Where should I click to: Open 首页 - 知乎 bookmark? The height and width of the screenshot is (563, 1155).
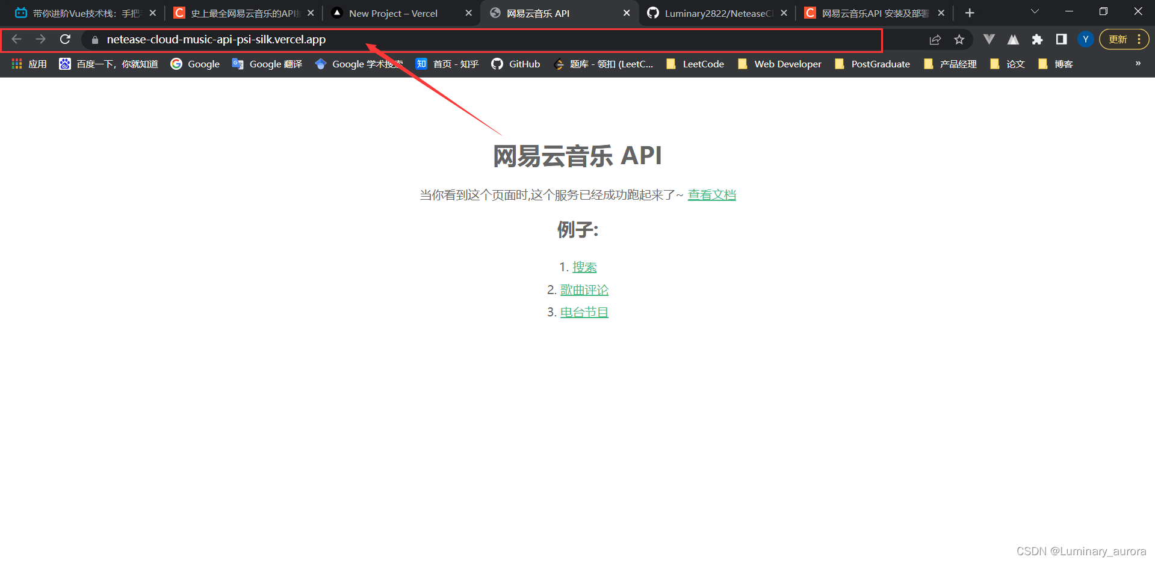(447, 64)
